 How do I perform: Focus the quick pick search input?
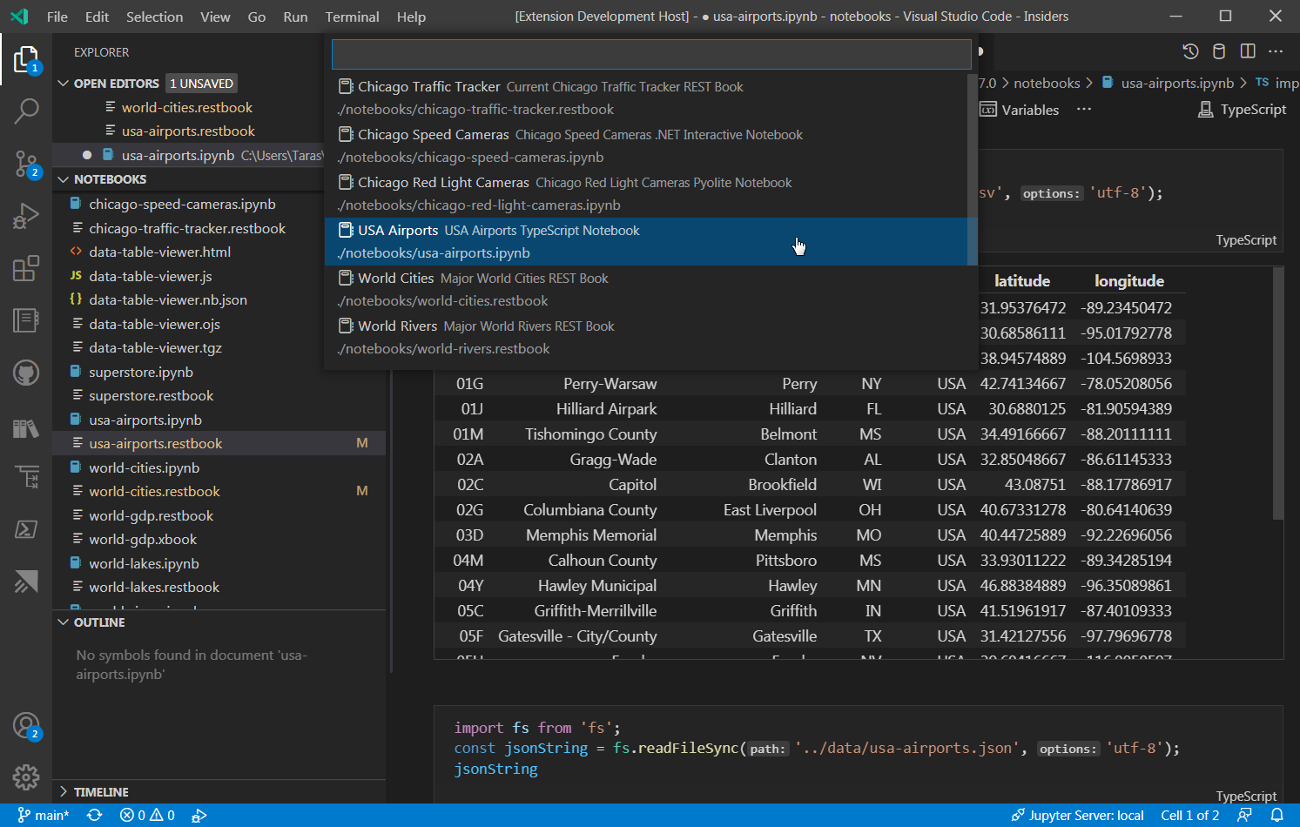(x=651, y=54)
